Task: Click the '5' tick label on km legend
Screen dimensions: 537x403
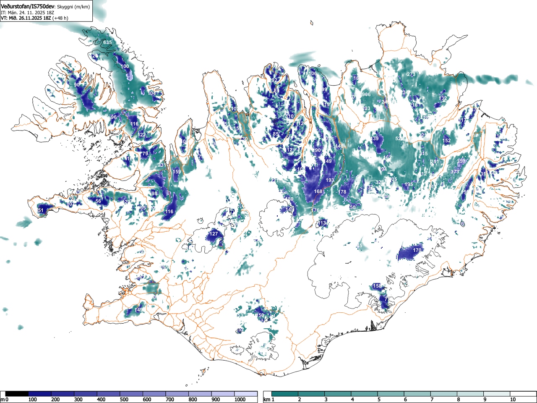Action: pyautogui.click(x=379, y=400)
